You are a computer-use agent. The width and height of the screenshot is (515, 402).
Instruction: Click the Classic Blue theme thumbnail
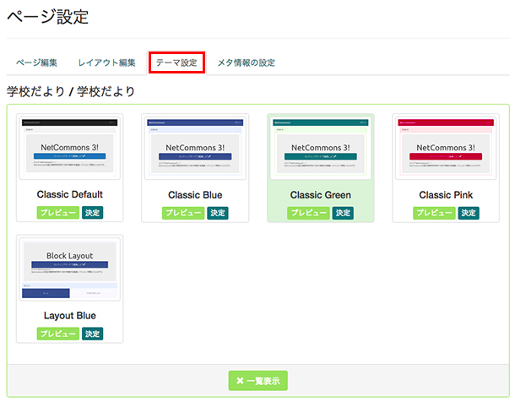pos(195,149)
